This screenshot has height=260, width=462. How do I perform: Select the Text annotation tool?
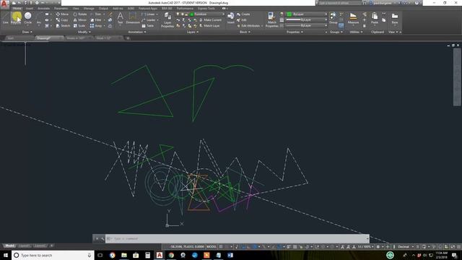[x=121, y=17]
